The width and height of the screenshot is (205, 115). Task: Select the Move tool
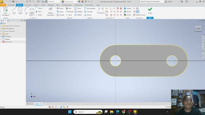coord(60,8)
